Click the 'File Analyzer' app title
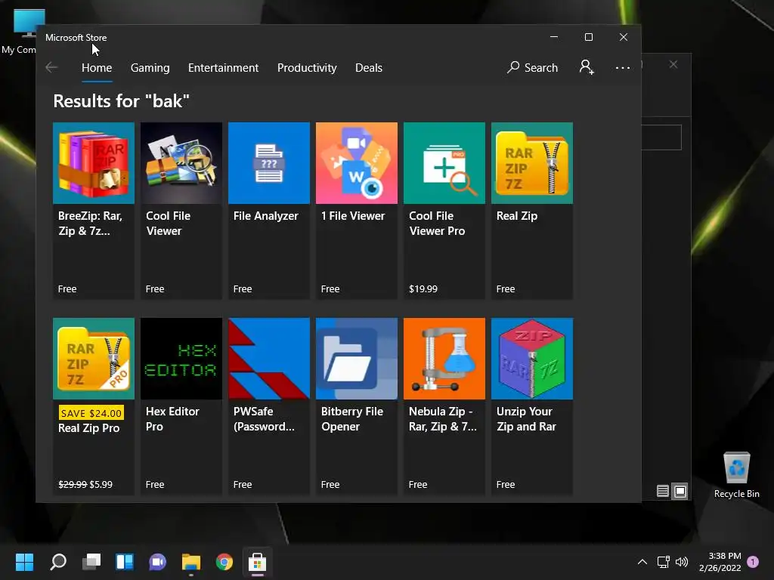774x580 pixels. tap(265, 216)
